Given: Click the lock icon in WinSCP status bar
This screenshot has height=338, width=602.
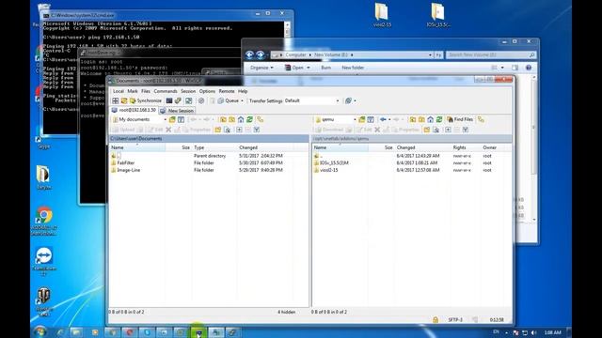Looking at the screenshot, I should [x=436, y=319].
